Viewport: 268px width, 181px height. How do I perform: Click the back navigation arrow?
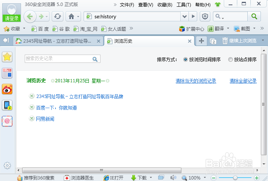(30, 16)
